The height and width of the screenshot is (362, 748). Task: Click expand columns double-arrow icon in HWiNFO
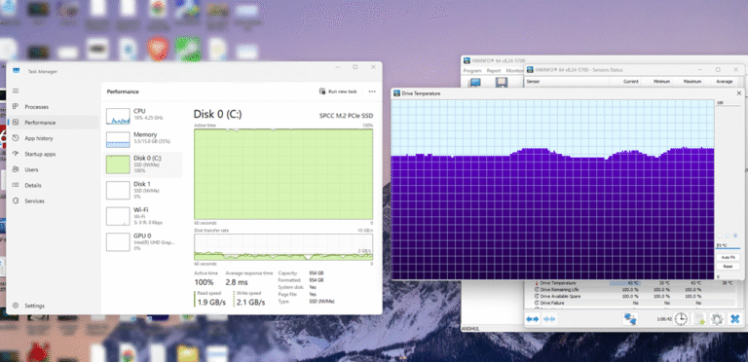tap(533, 319)
